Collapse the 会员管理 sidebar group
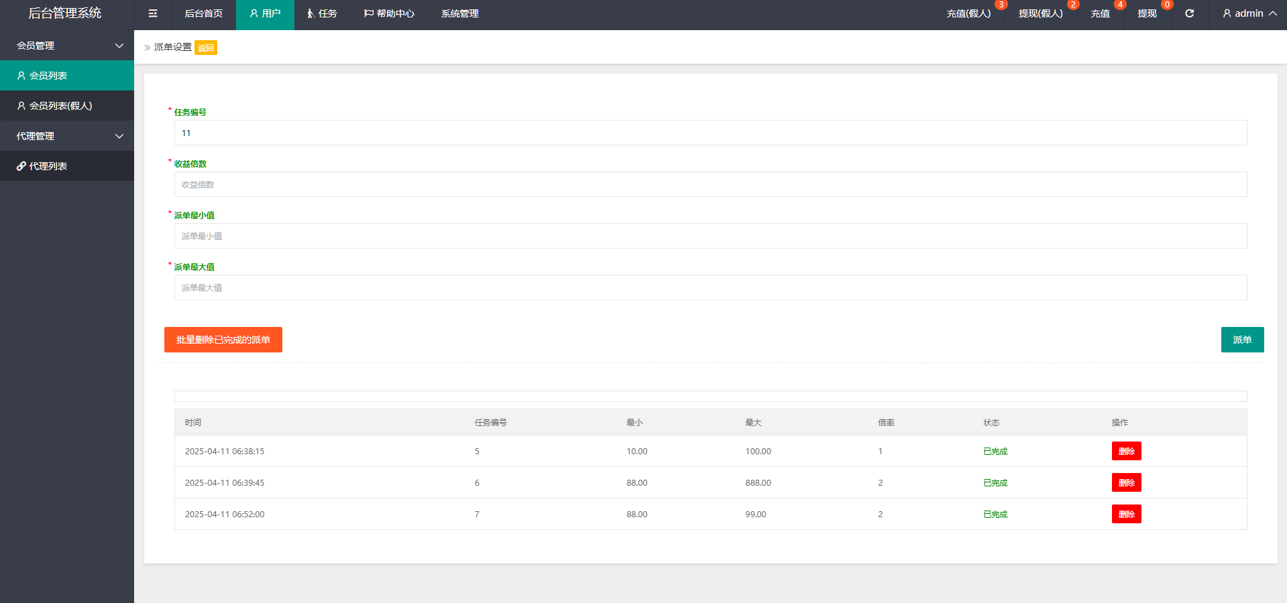 point(67,46)
